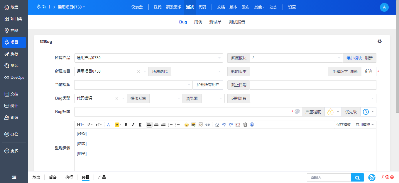Click the insert image icon
399x183 pixels.
[x=193, y=125]
